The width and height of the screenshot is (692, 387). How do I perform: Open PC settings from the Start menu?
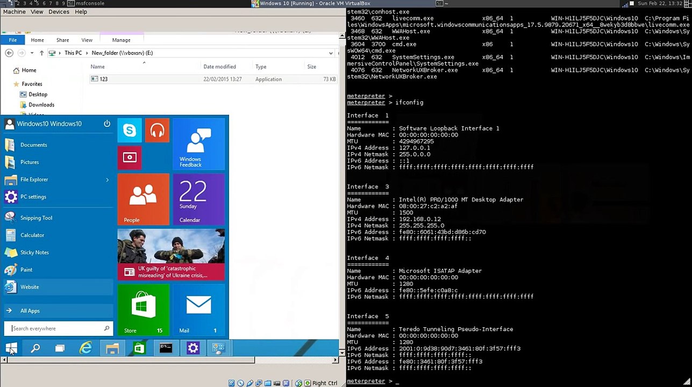coord(58,197)
